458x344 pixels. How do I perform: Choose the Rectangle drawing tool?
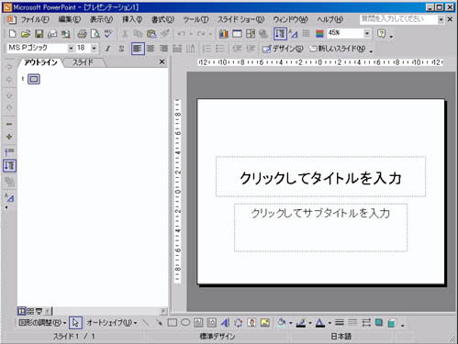pyautogui.click(x=173, y=323)
